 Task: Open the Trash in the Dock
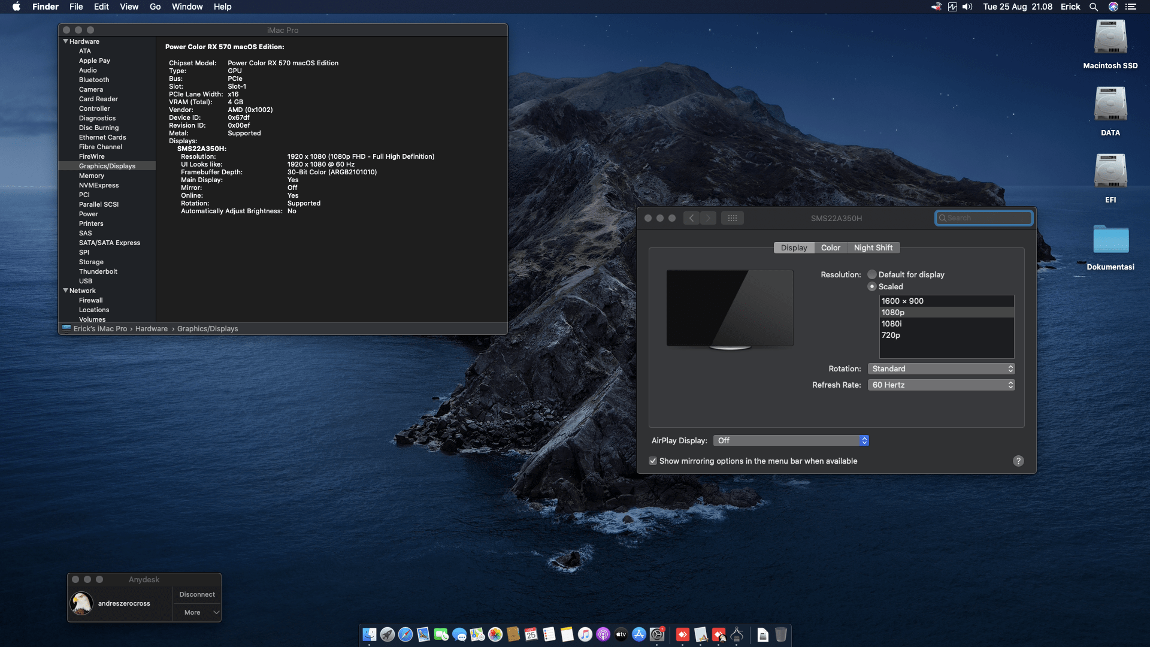point(781,634)
